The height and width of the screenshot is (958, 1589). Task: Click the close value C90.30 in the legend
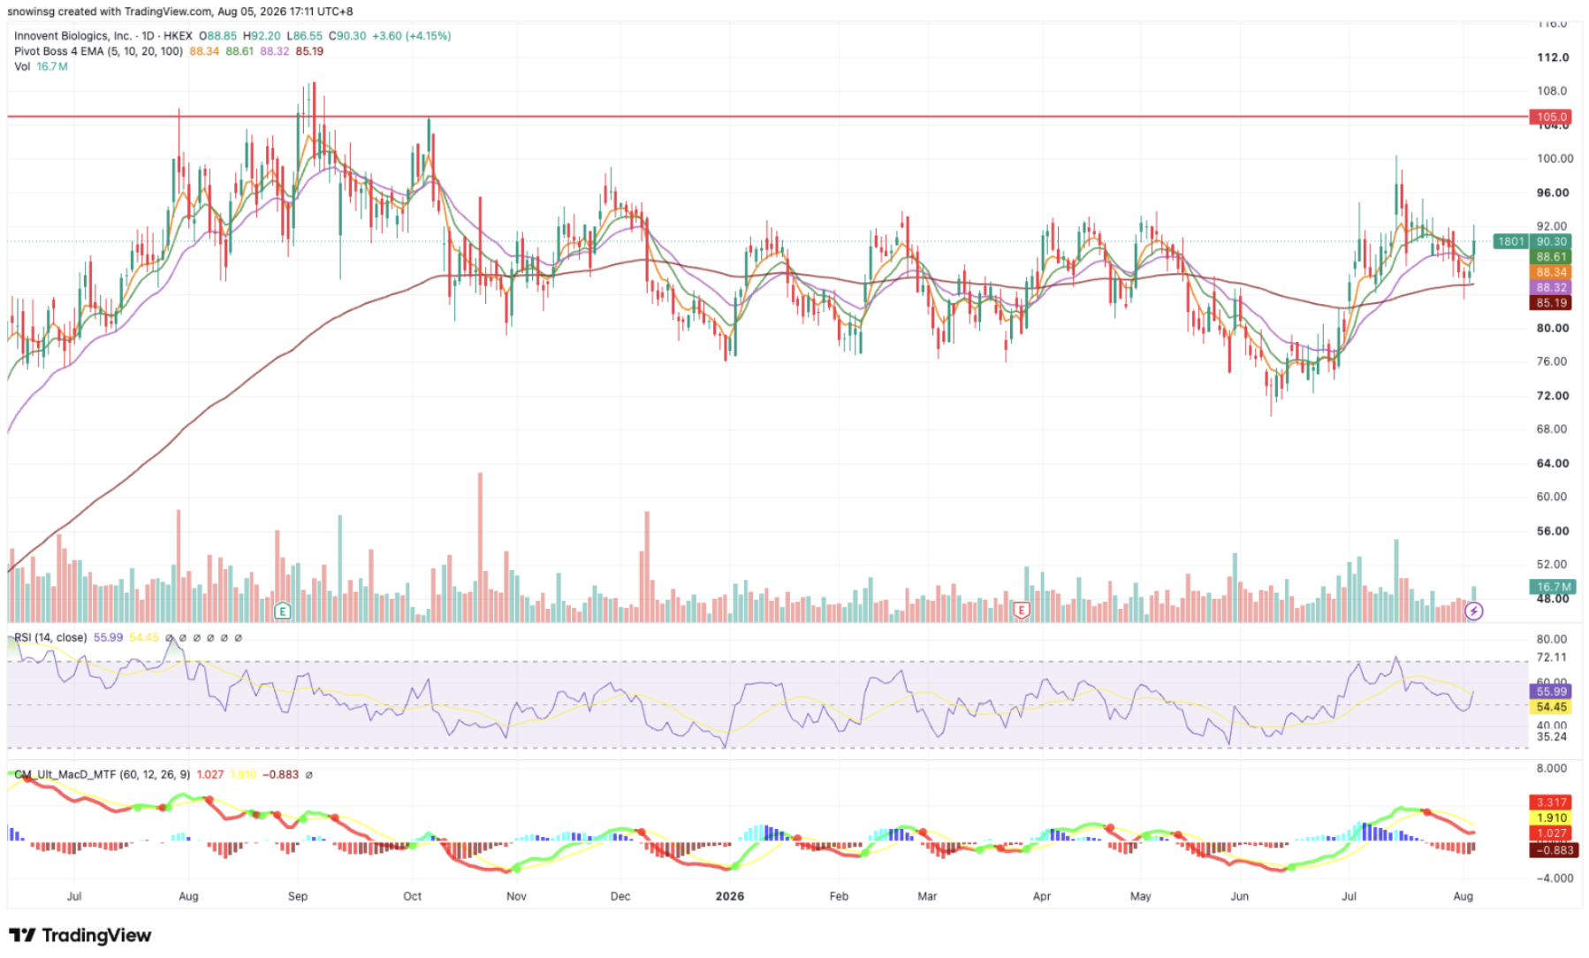click(x=347, y=36)
